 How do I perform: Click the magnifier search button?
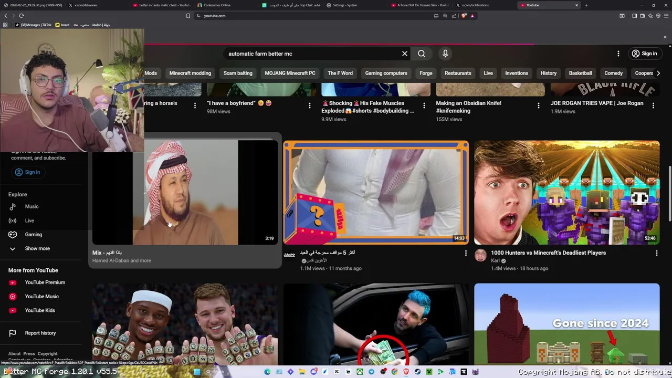point(422,54)
